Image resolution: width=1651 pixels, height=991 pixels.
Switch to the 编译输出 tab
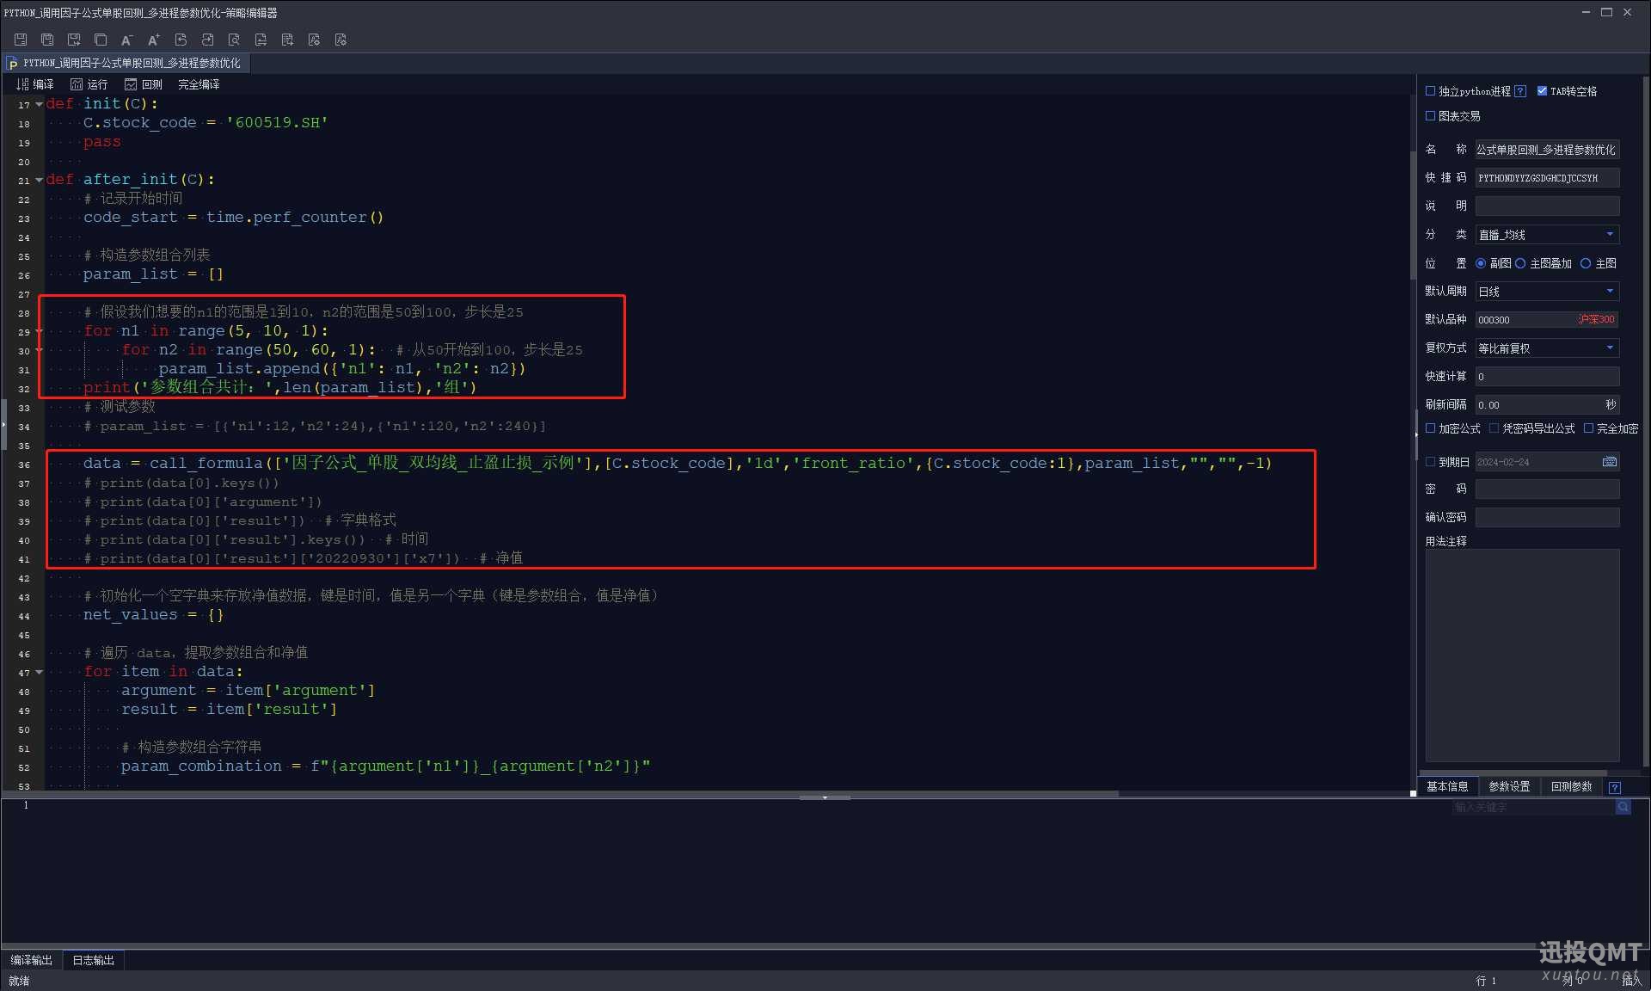click(x=32, y=960)
